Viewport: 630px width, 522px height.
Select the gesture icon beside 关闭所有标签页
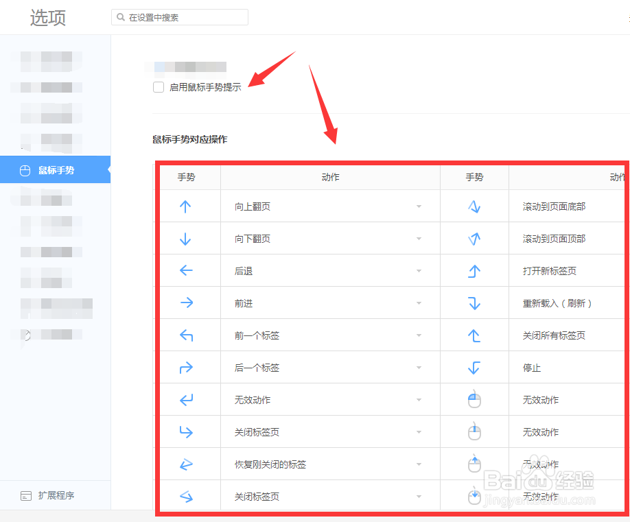[x=474, y=335]
